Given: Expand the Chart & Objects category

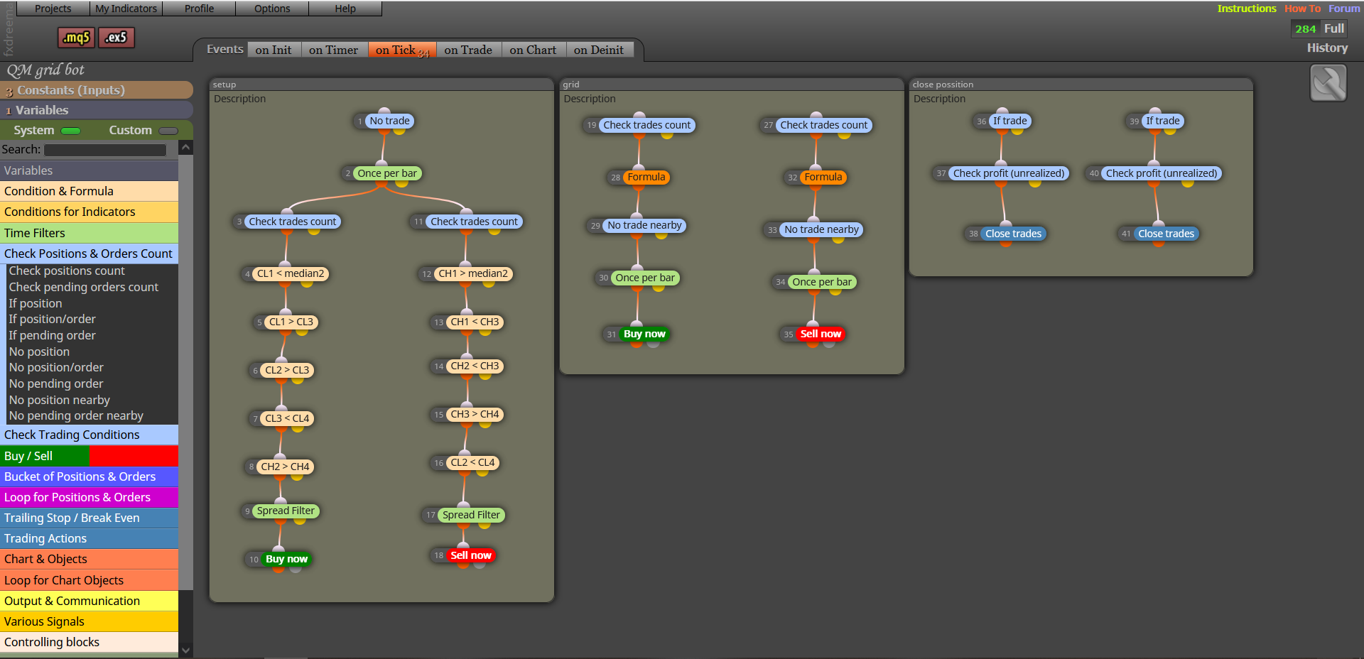Looking at the screenshot, I should 89,559.
